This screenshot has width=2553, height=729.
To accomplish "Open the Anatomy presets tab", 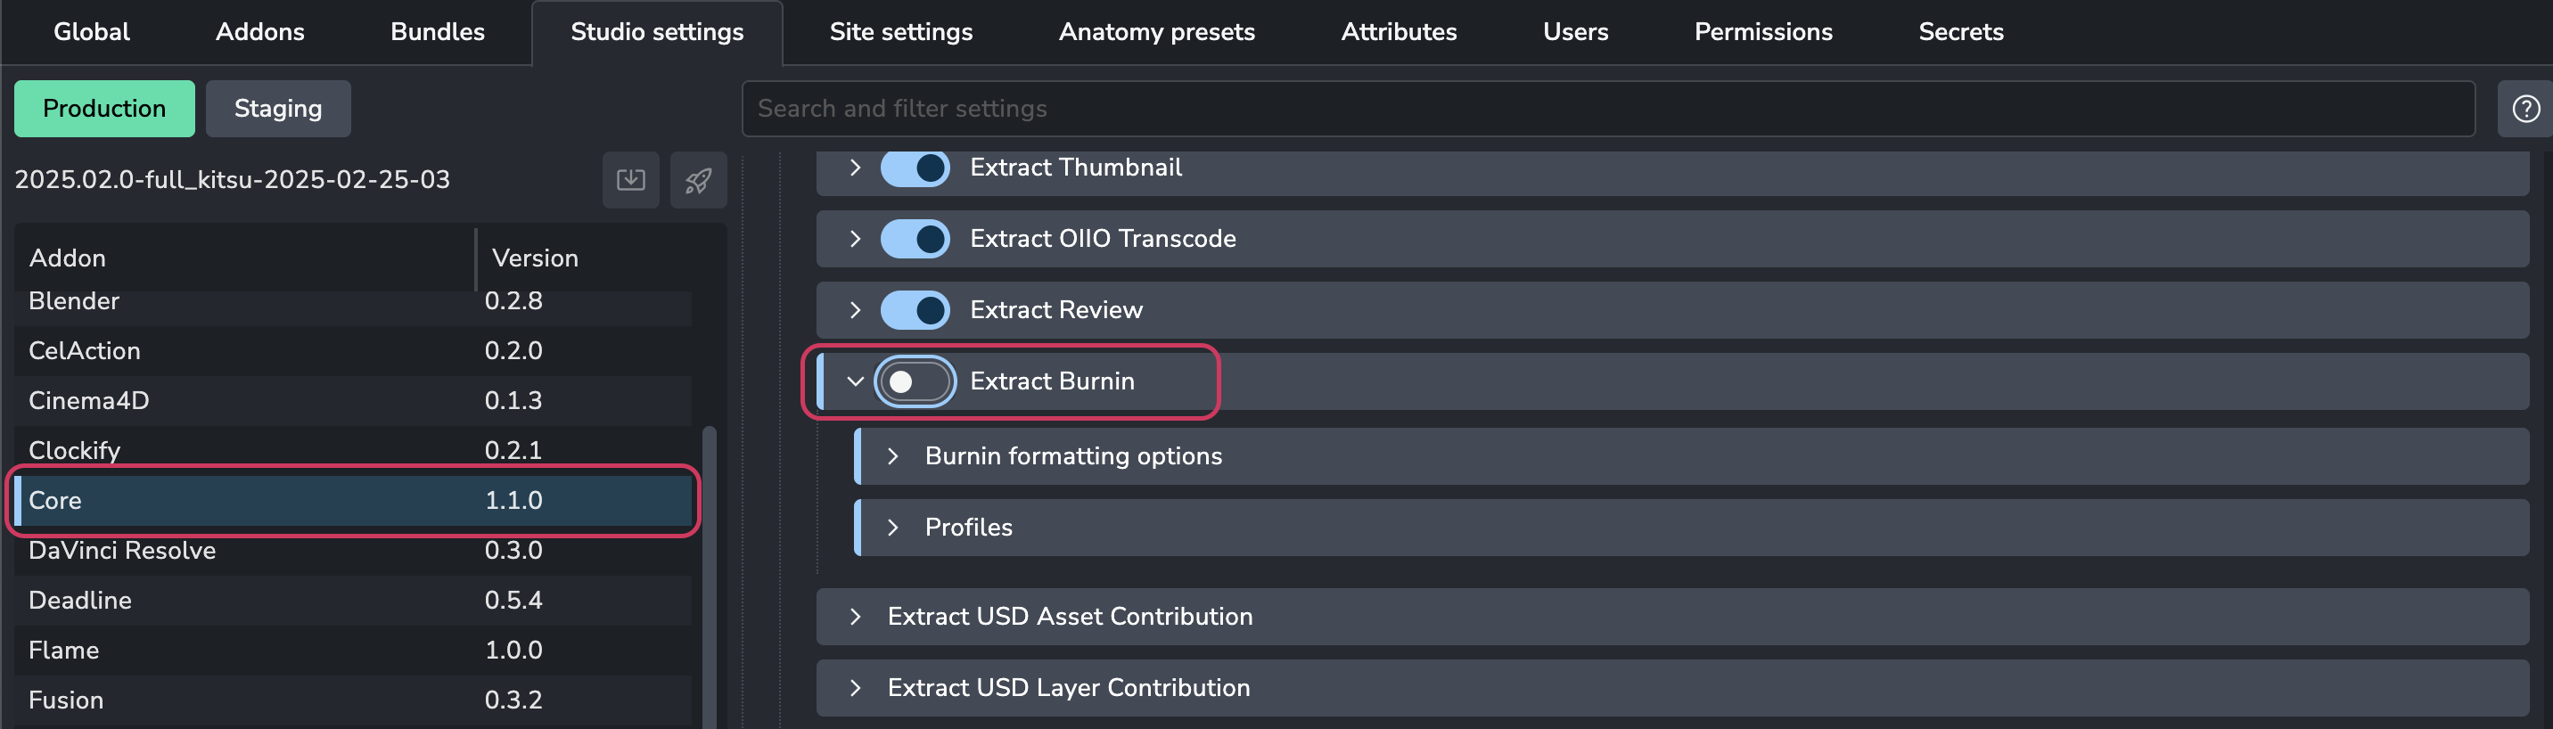I will point(1156,33).
